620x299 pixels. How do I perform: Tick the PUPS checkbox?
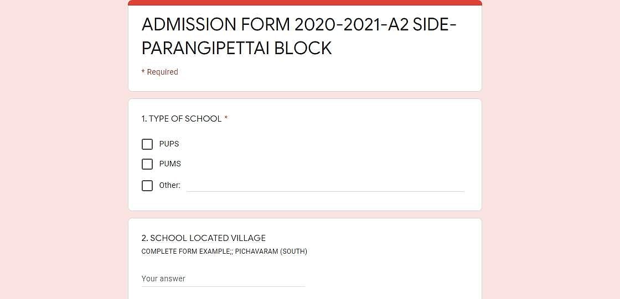147,144
